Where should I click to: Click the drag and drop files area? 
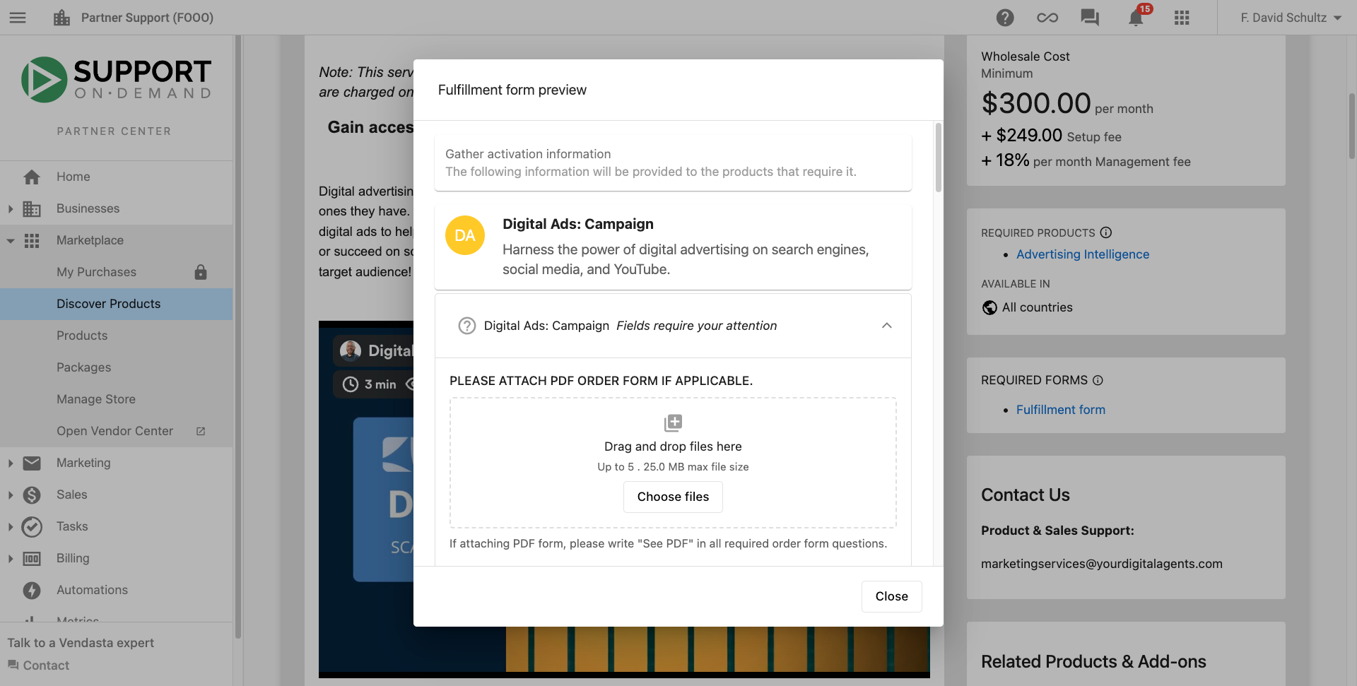pos(673,463)
